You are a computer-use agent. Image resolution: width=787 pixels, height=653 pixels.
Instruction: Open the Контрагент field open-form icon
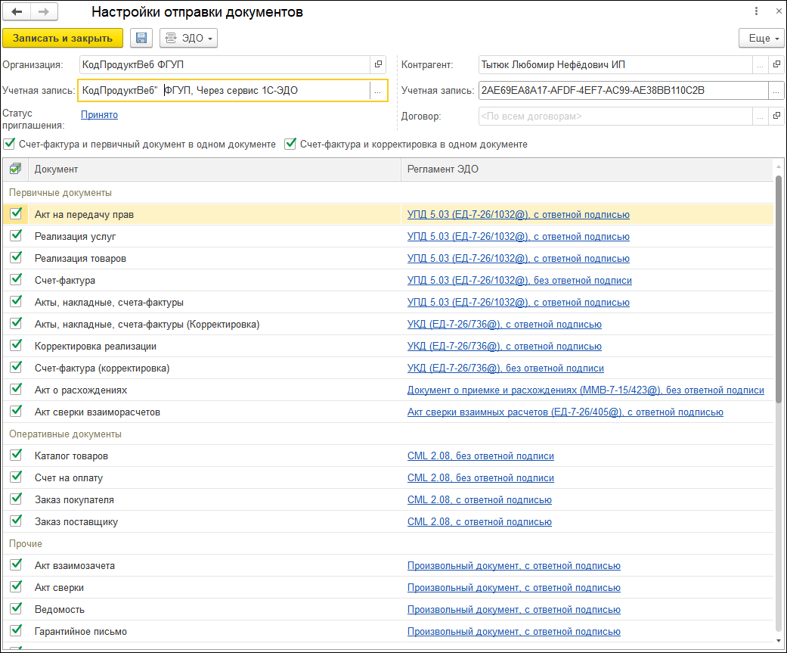click(x=776, y=65)
